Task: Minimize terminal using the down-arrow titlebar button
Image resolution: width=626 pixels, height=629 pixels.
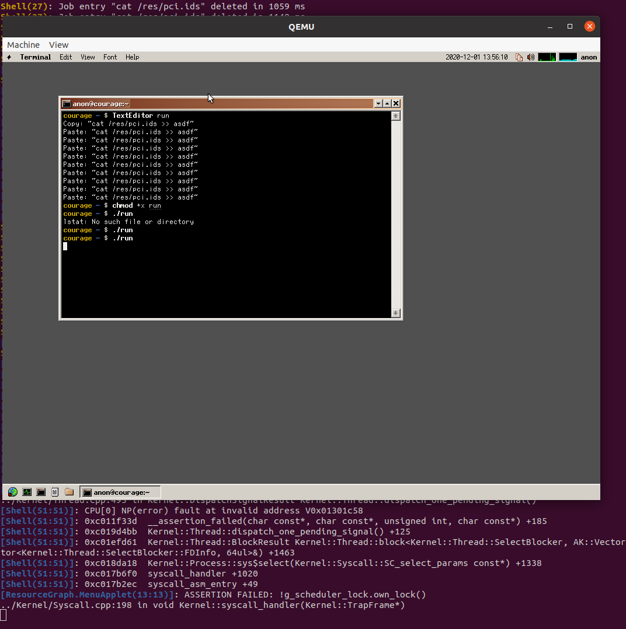Action: pos(378,103)
